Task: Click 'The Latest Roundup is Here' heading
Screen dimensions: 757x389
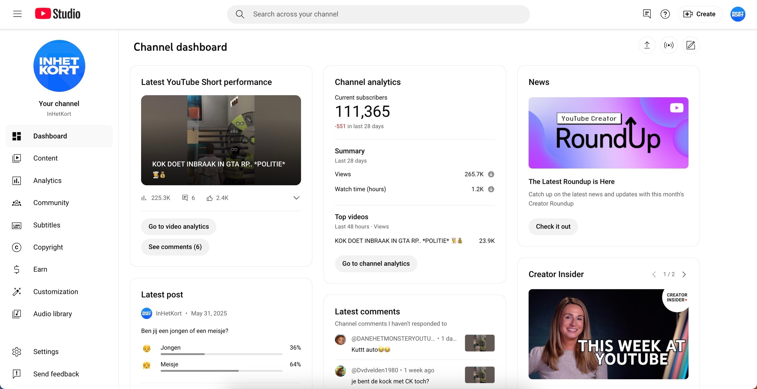Action: 571,181
